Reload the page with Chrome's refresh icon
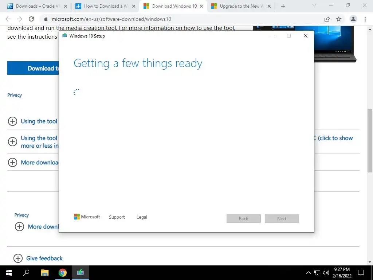This screenshot has height=280, width=373. [31, 19]
